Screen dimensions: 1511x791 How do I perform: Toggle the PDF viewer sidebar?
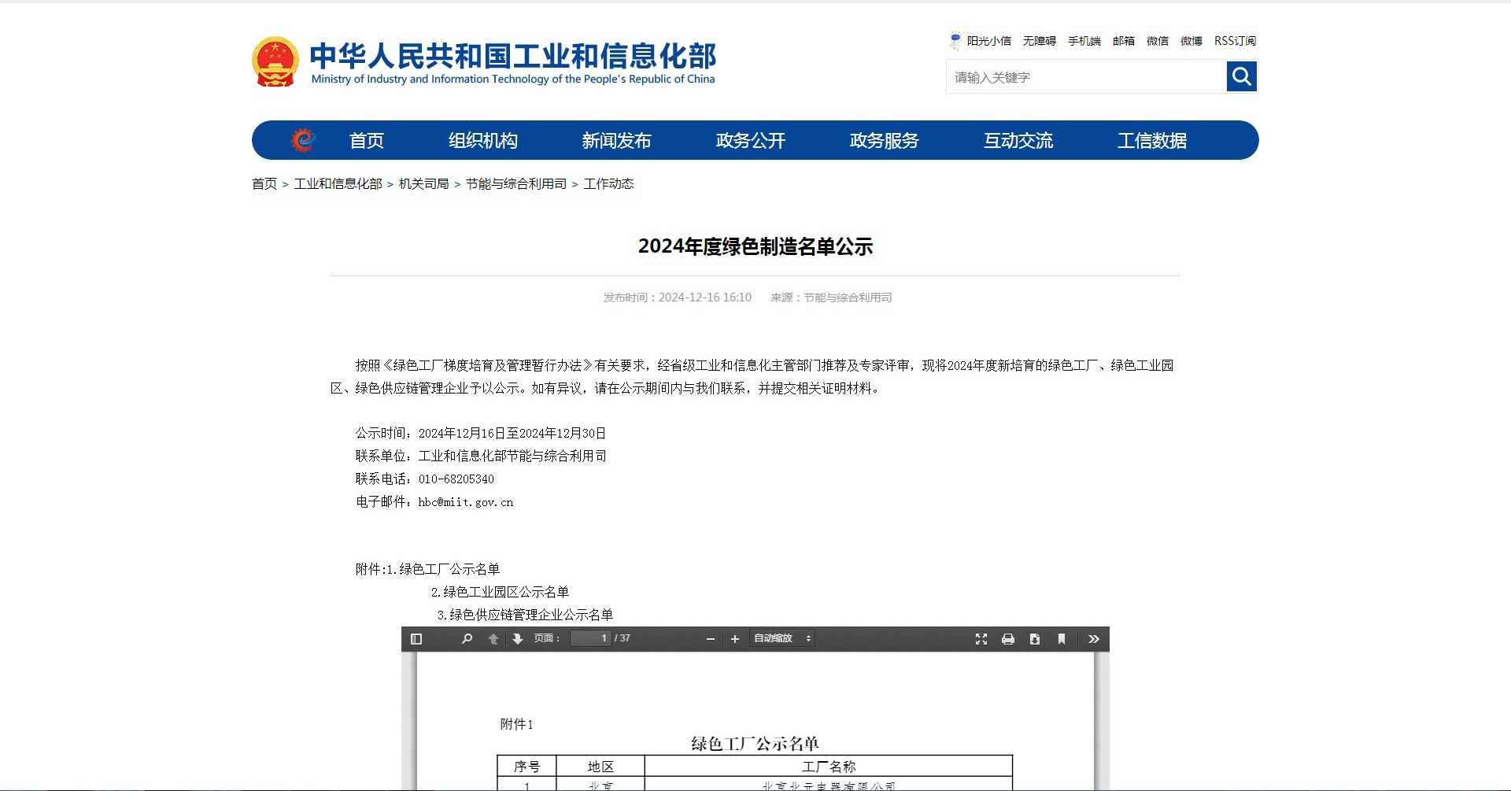click(x=416, y=639)
